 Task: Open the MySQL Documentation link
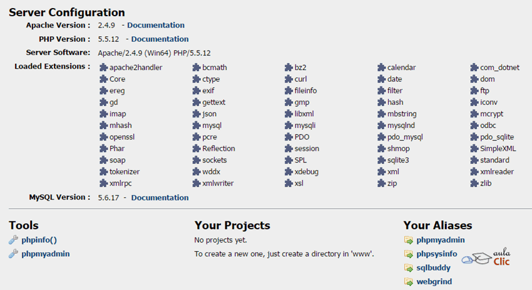[x=160, y=197]
